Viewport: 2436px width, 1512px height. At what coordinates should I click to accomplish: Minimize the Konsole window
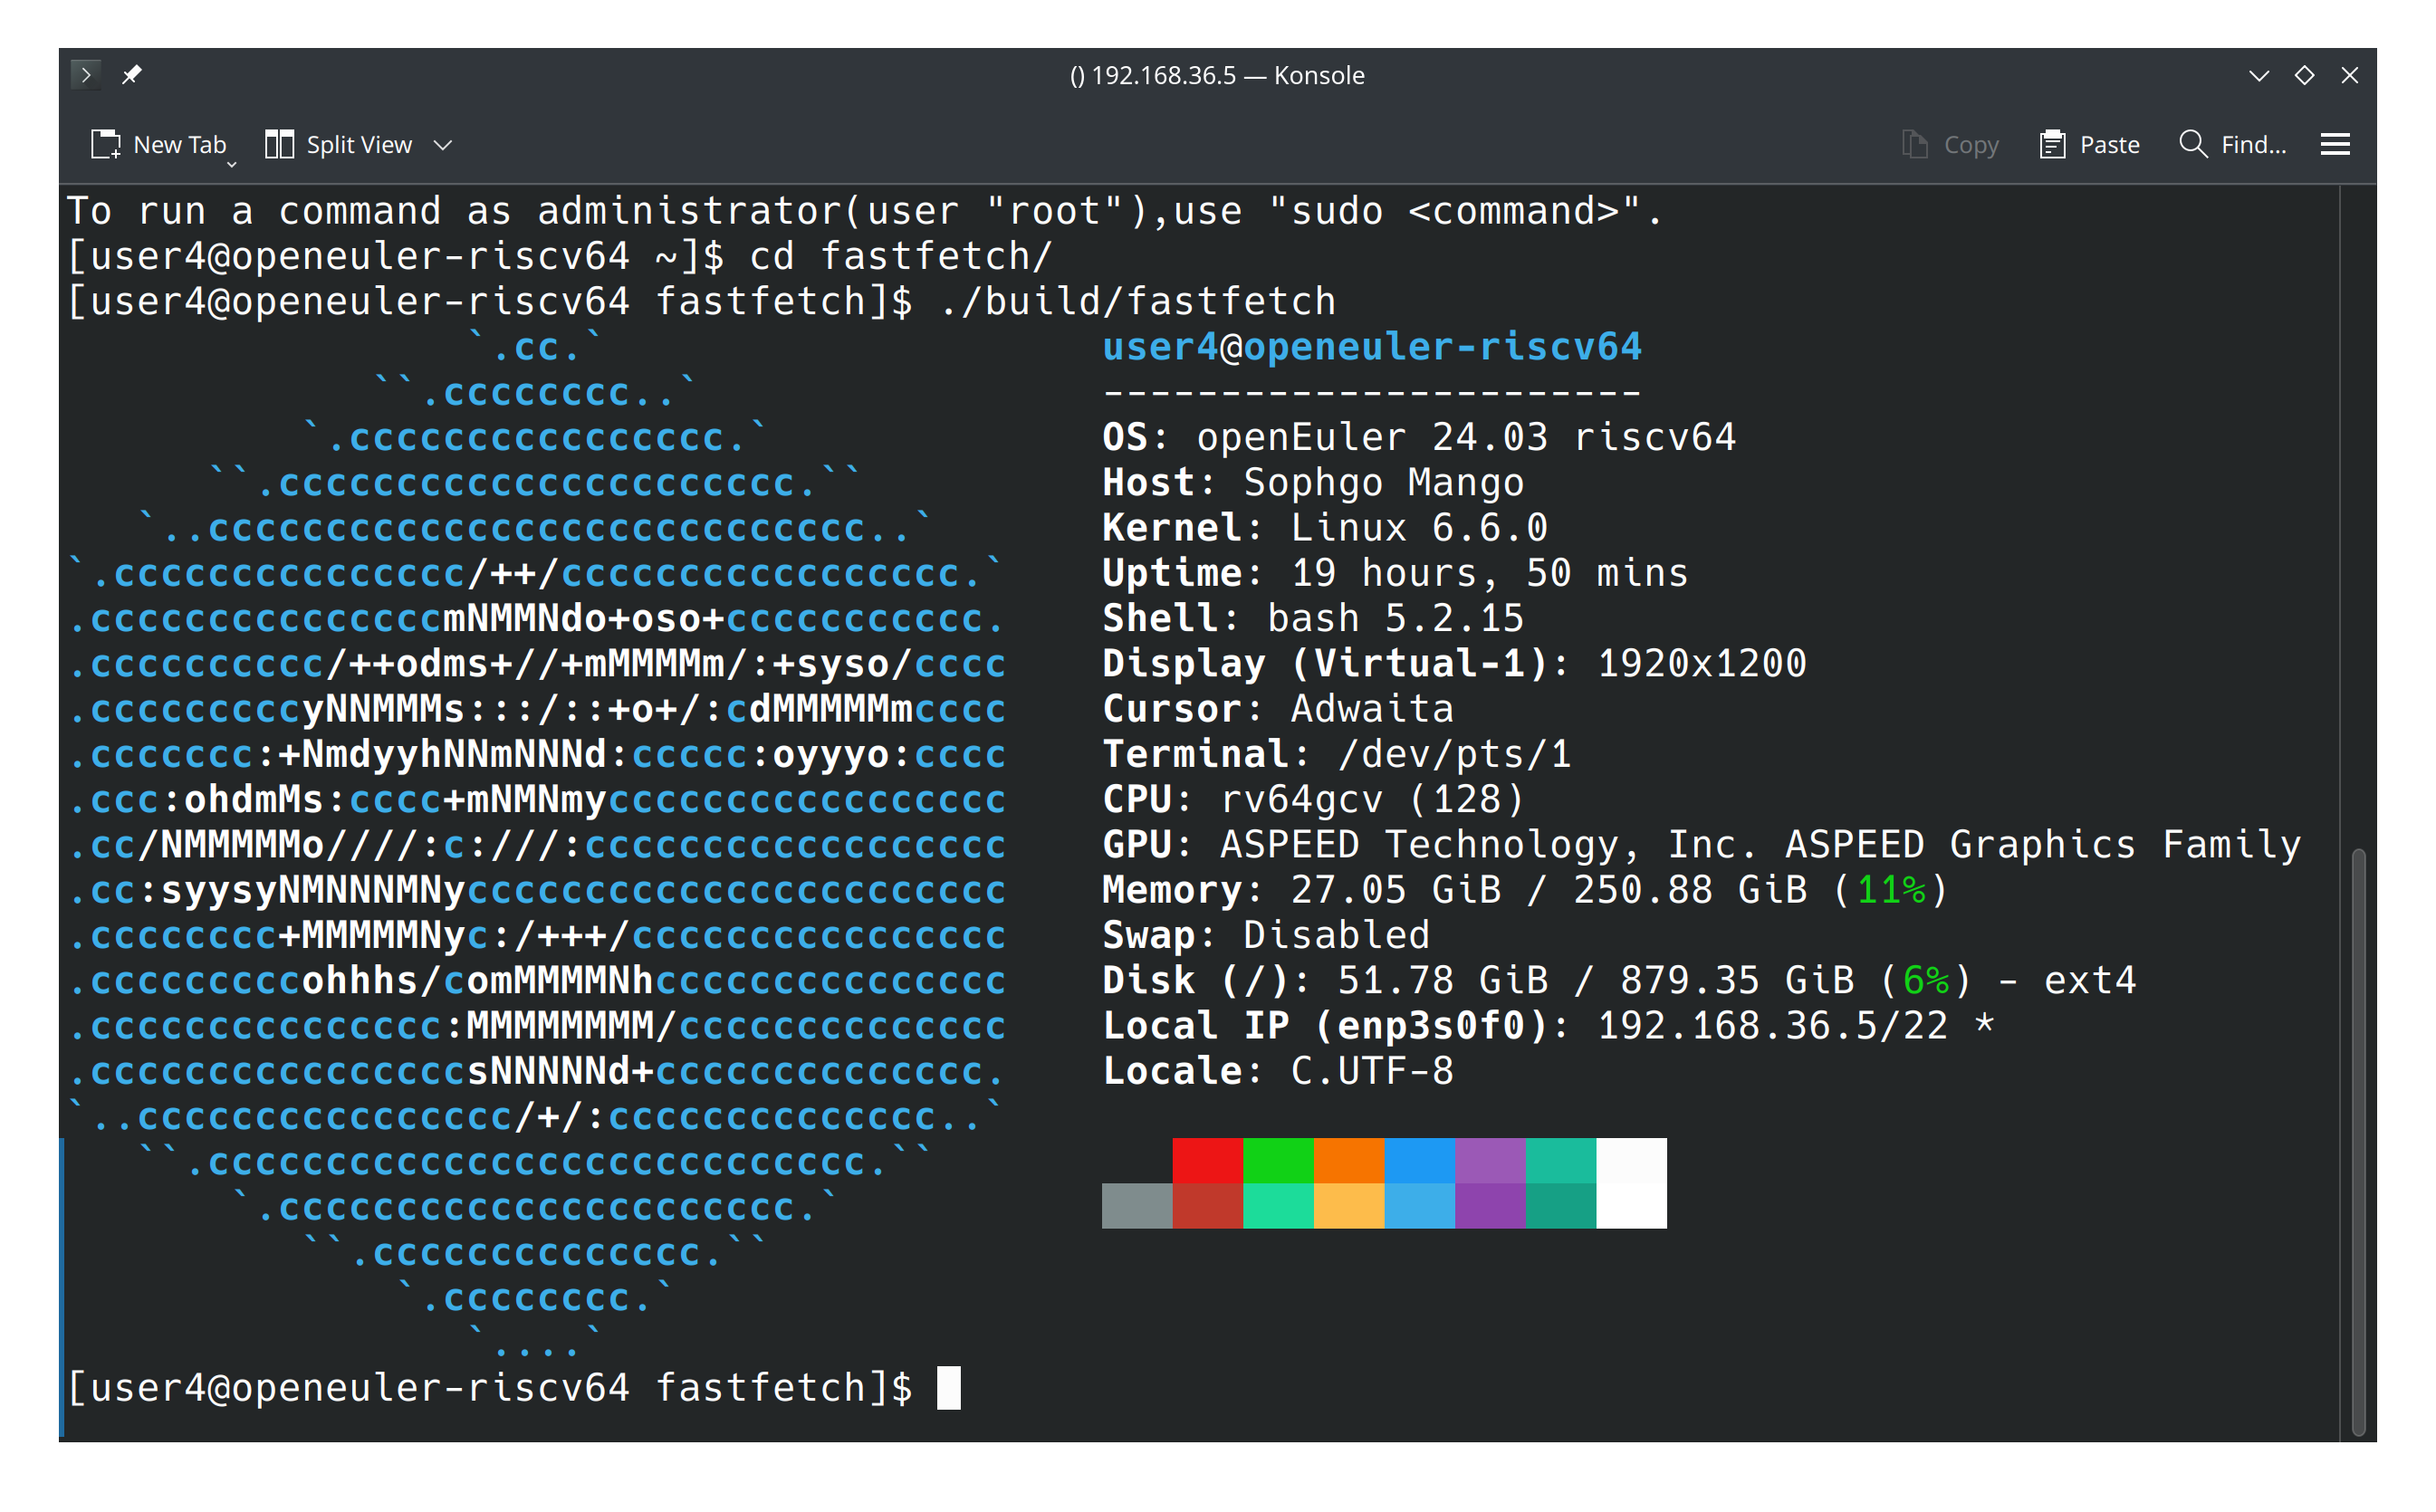(2258, 75)
